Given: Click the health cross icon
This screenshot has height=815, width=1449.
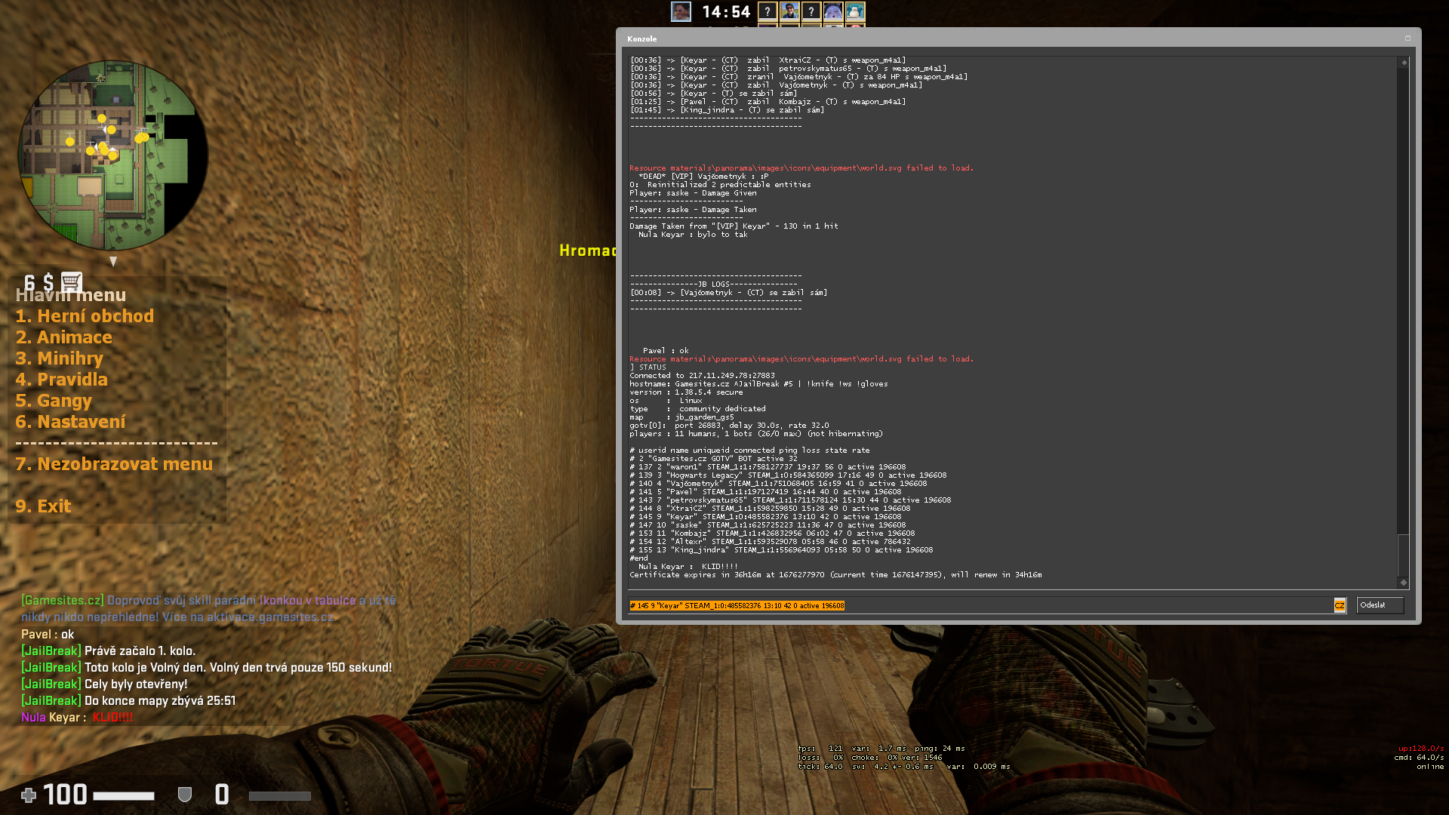Looking at the screenshot, I should tap(29, 795).
